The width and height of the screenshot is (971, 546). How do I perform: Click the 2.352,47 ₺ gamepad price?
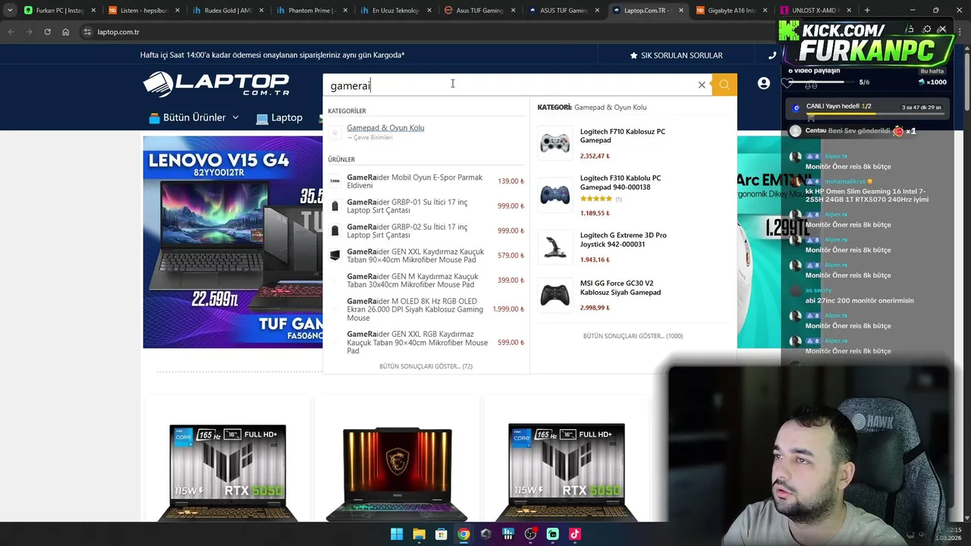click(595, 156)
